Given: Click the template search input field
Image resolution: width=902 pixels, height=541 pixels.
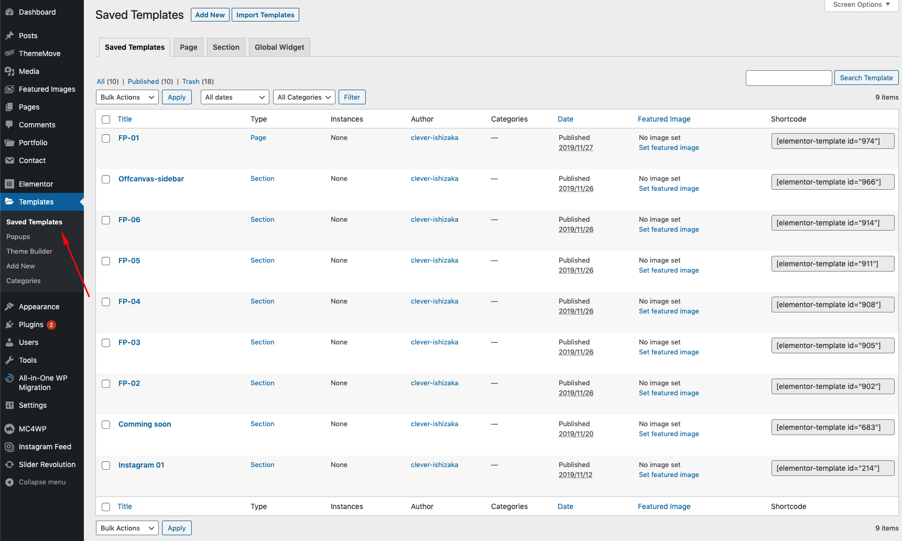Looking at the screenshot, I should 788,78.
